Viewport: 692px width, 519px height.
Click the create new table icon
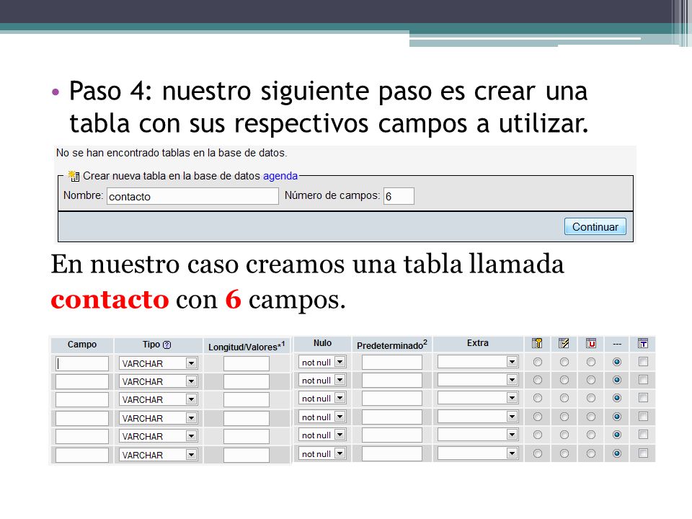(74, 176)
